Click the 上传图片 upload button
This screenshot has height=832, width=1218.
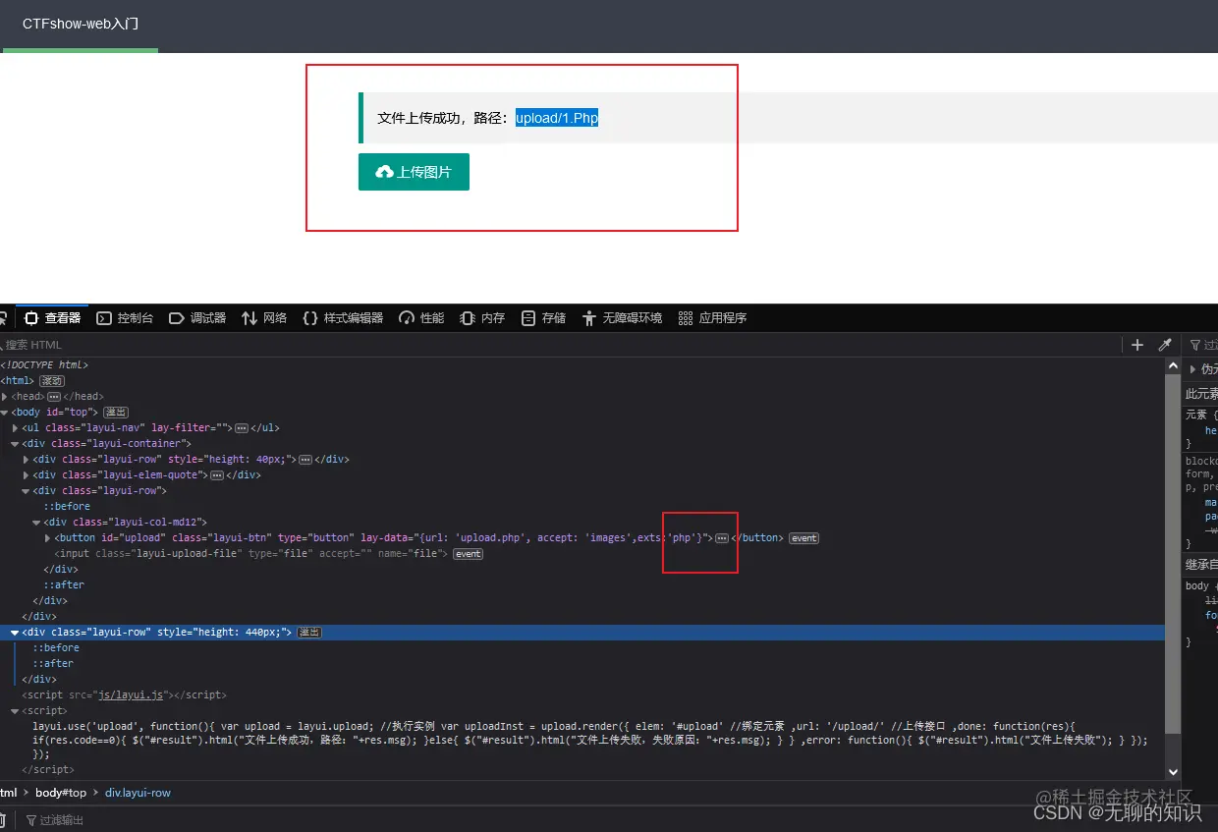point(414,172)
